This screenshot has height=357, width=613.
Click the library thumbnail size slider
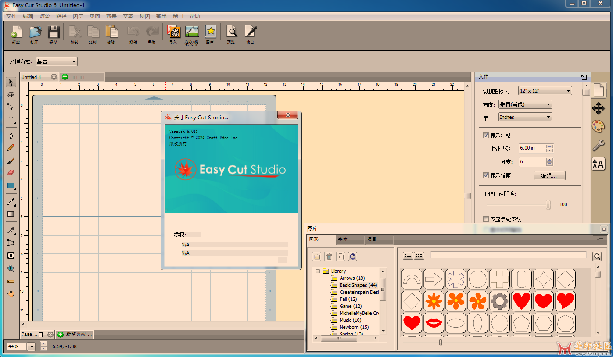(441, 342)
